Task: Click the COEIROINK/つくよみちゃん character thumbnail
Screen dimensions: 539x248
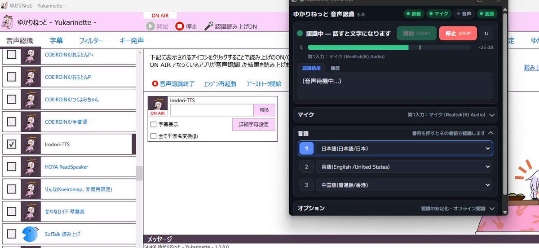Action: tap(31, 100)
